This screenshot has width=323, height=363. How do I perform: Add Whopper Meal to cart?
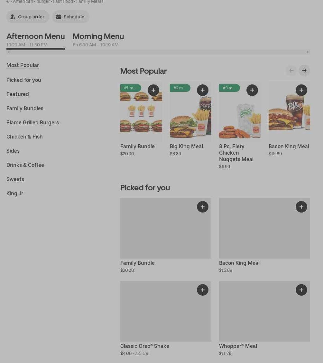[301, 290]
